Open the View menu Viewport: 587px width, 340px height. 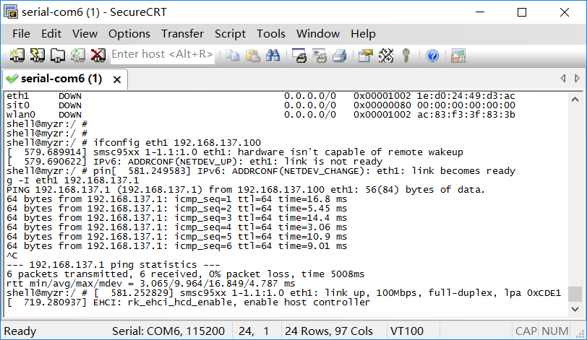pyautogui.click(x=85, y=34)
